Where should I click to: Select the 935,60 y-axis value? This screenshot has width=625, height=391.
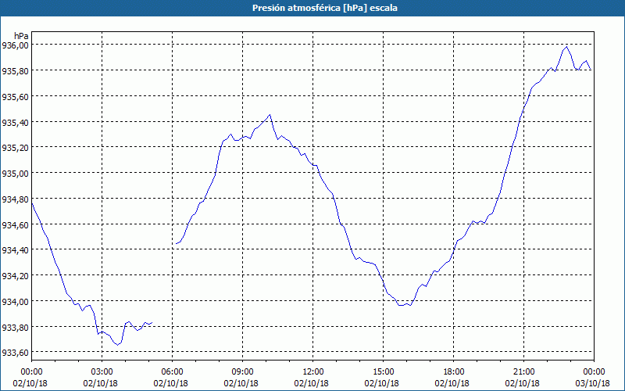16,96
